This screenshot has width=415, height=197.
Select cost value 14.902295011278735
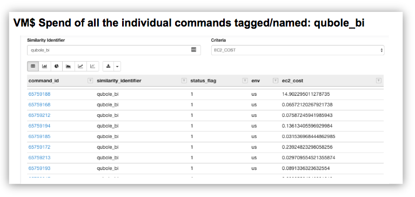tap(306, 94)
